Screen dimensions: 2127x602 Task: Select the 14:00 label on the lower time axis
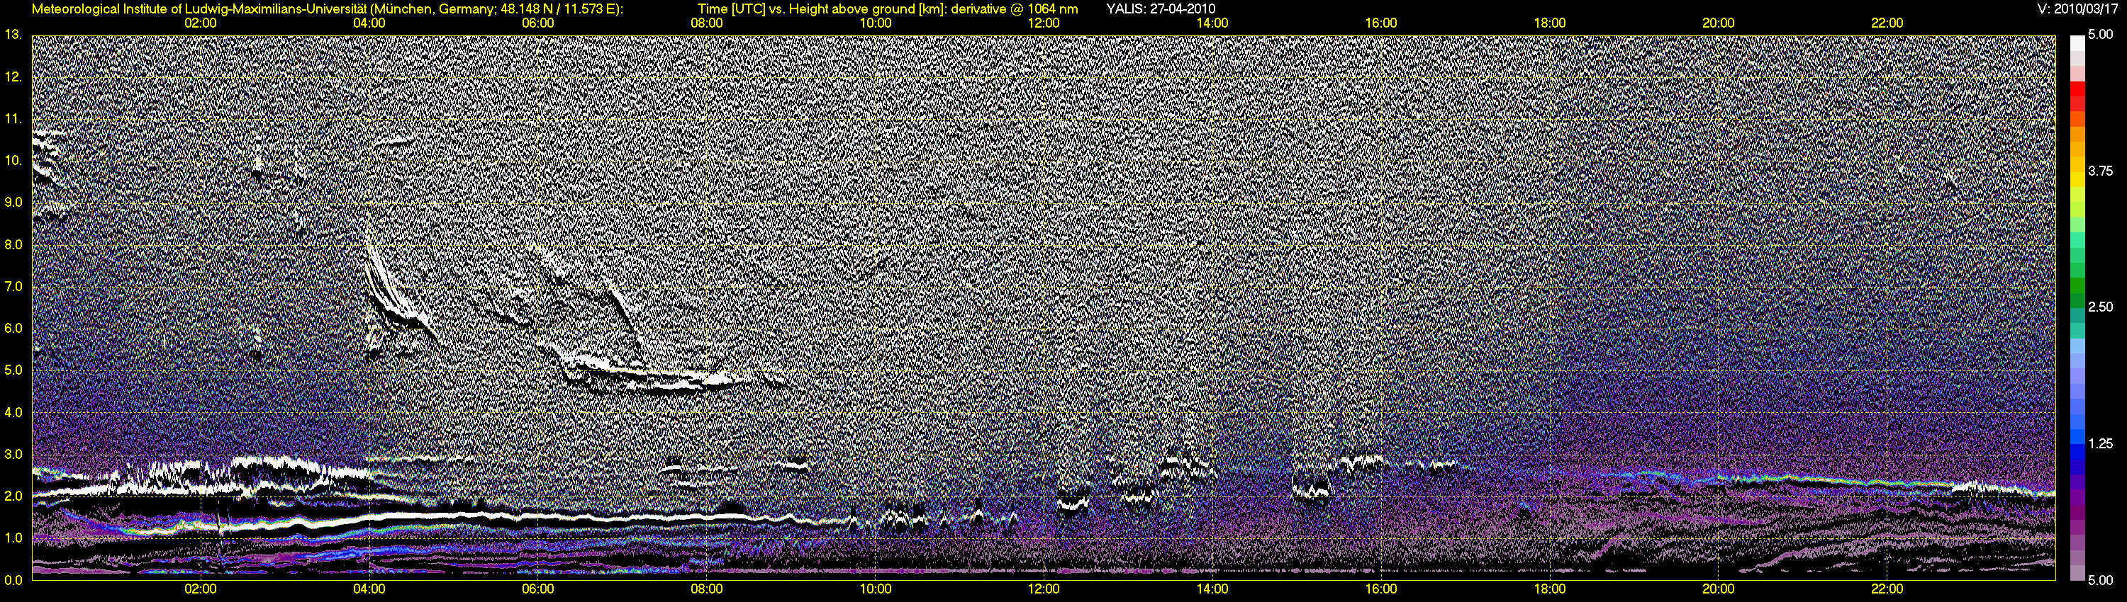1212,589
